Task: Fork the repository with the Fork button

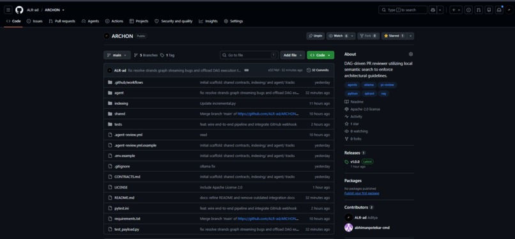Action: coord(369,36)
